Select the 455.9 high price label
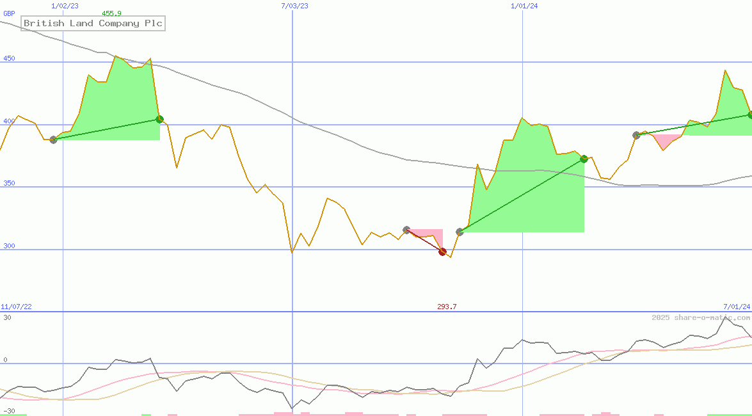Viewport: 752px width, 416px height. [x=111, y=13]
